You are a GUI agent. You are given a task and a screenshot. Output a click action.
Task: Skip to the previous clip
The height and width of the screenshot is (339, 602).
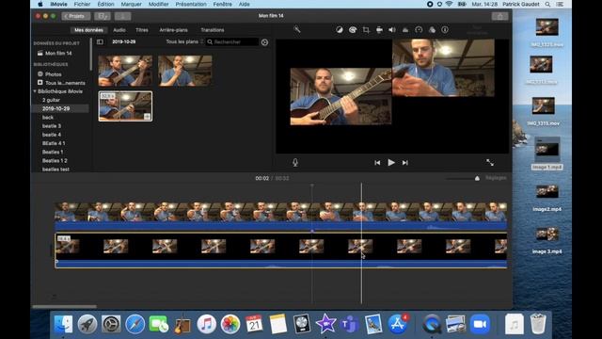pyautogui.click(x=377, y=163)
